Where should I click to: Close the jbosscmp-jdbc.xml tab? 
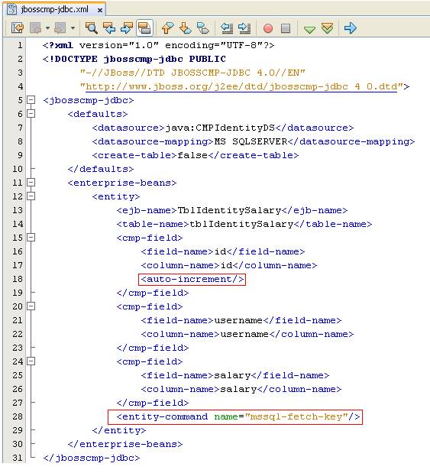tap(100, 10)
